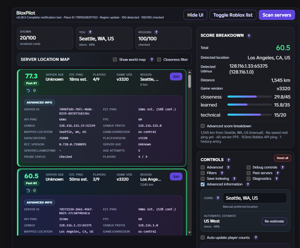Click detected Udmux 128.116.1.33:65375 in breakdown
The height and width of the screenshot is (248, 300).
(248, 69)
